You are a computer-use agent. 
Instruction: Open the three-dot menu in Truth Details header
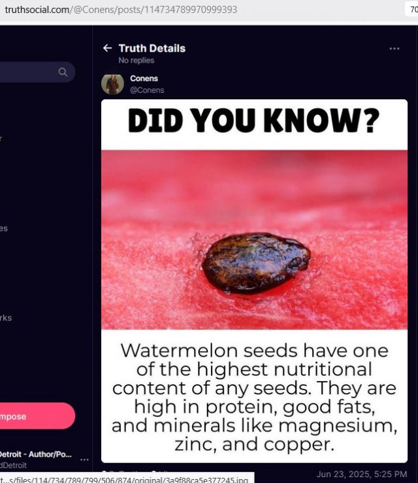click(394, 48)
